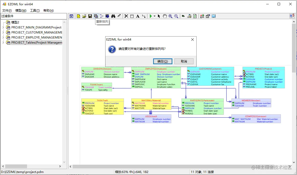The height and width of the screenshot is (175, 297).
Task: Click the Zoom out magnifier icon
Action: point(176,16)
